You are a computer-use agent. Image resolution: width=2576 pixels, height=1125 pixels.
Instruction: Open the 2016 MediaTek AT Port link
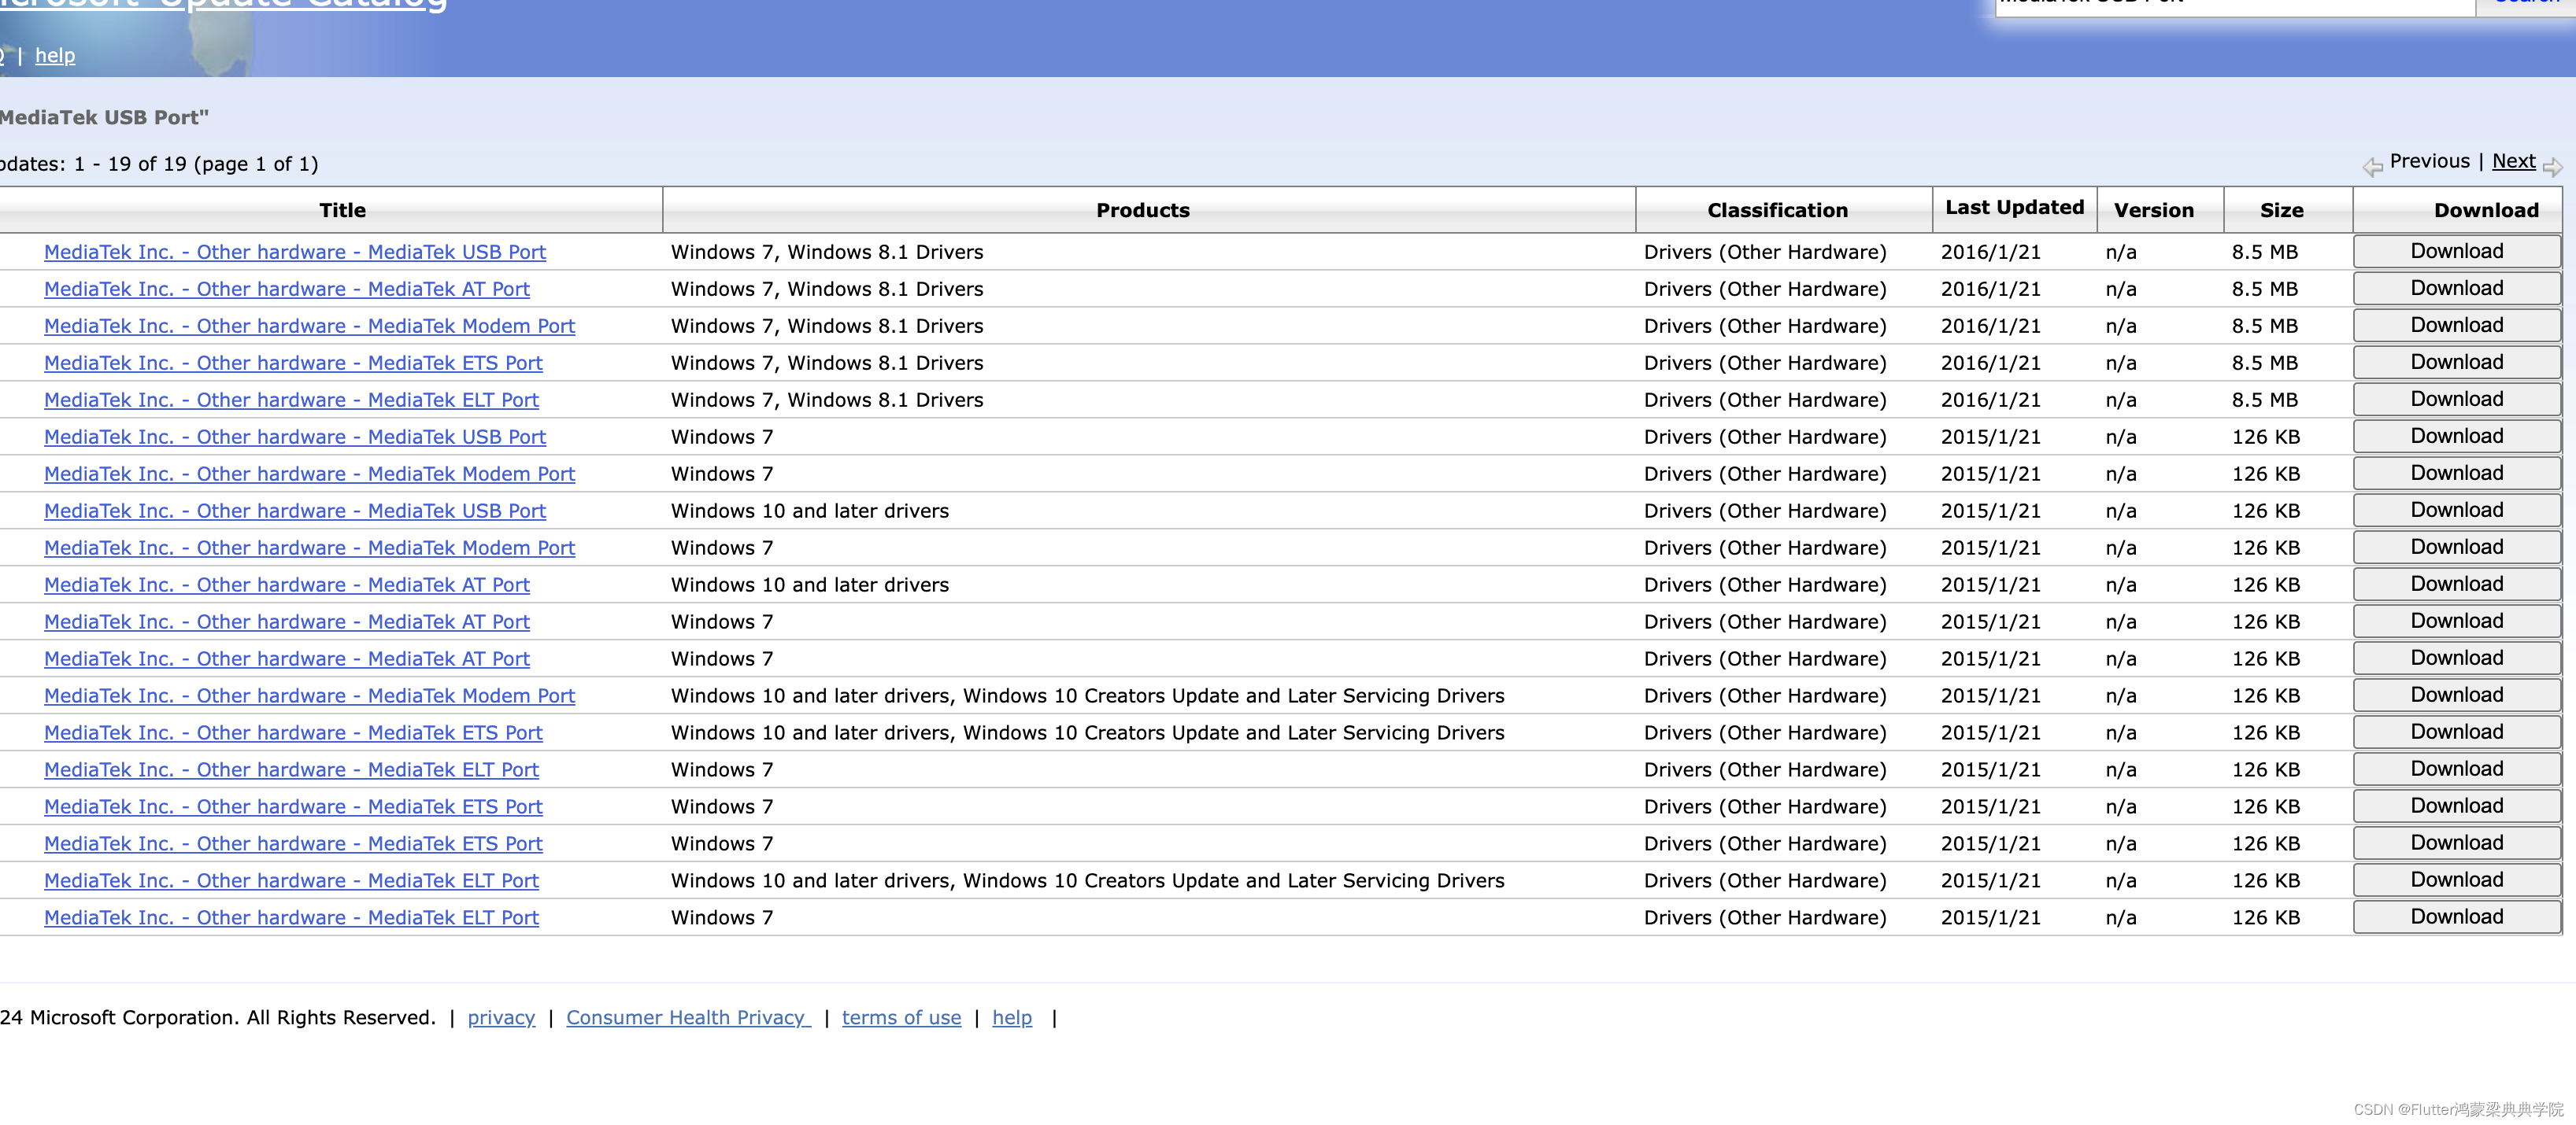[x=287, y=289]
